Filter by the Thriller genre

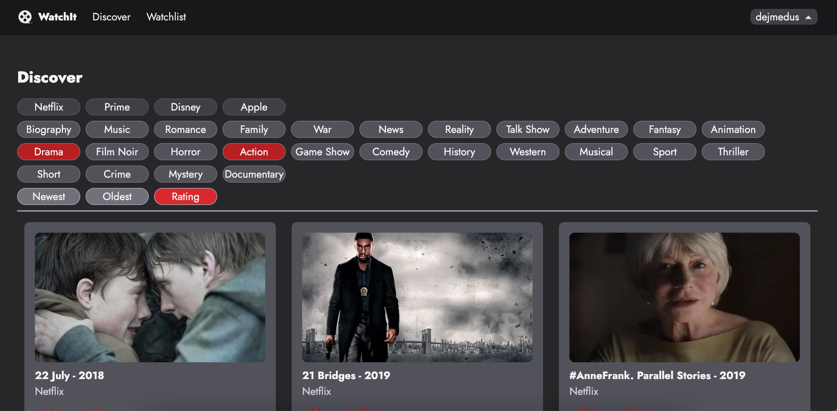733,152
